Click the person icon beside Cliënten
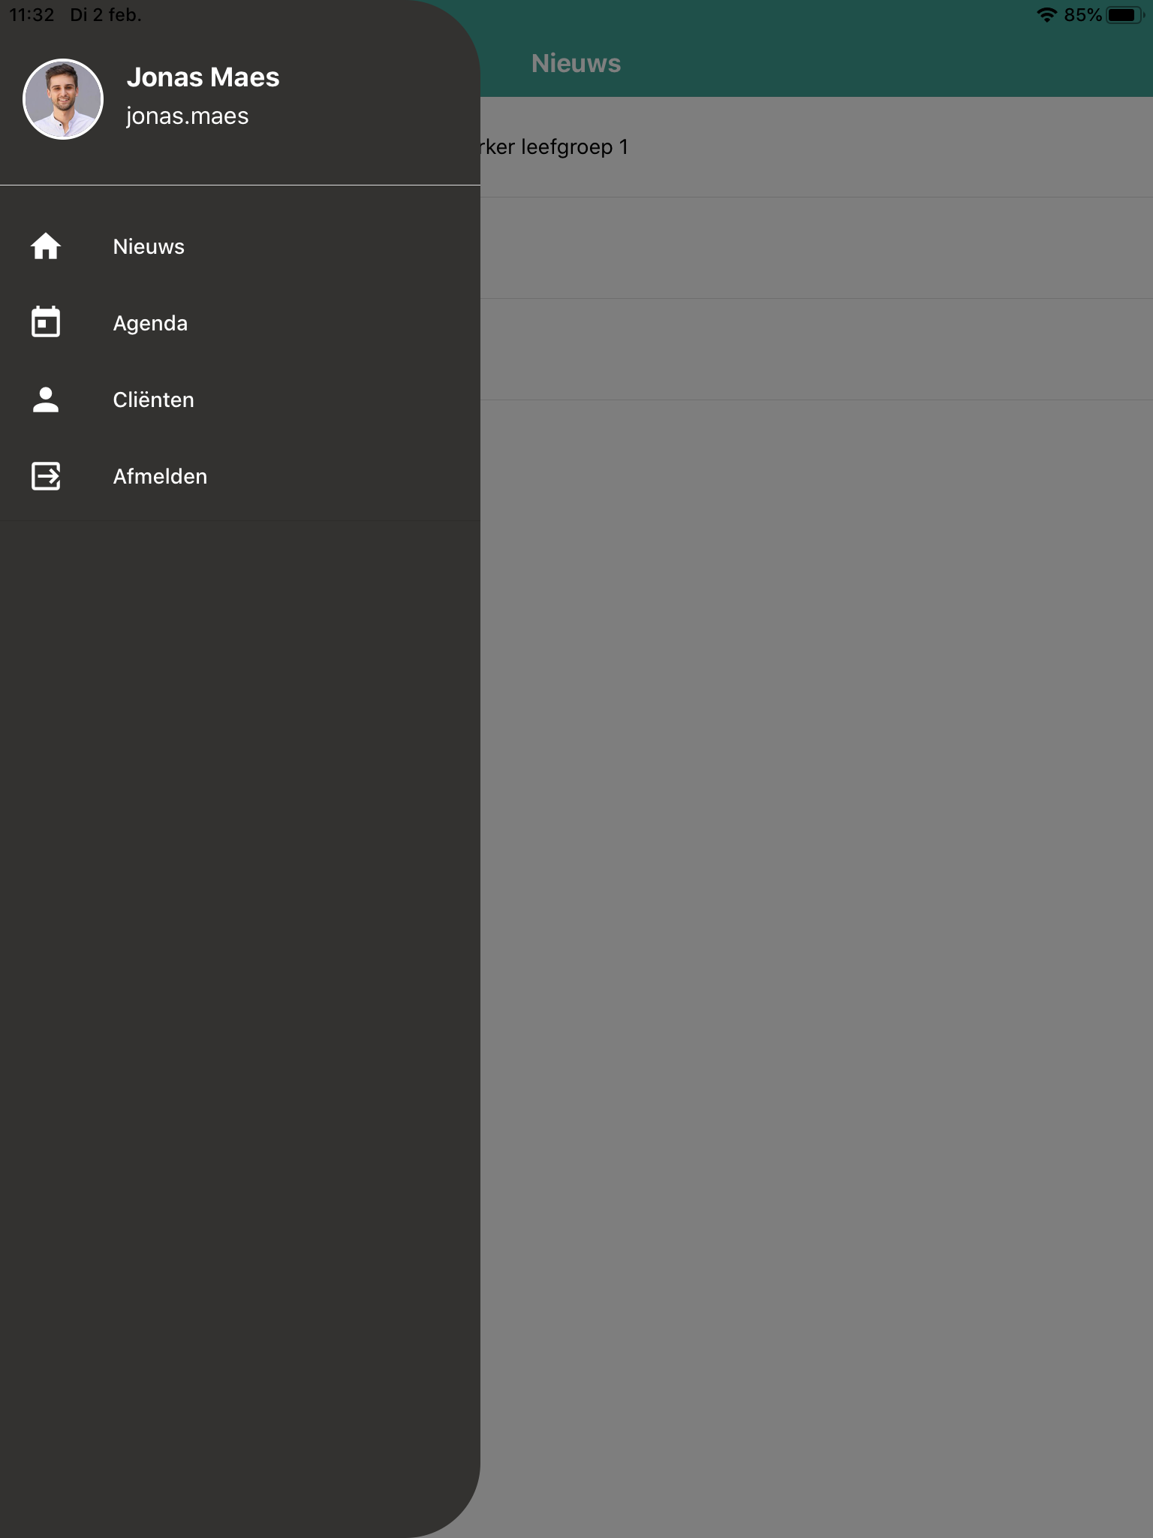 point(46,400)
